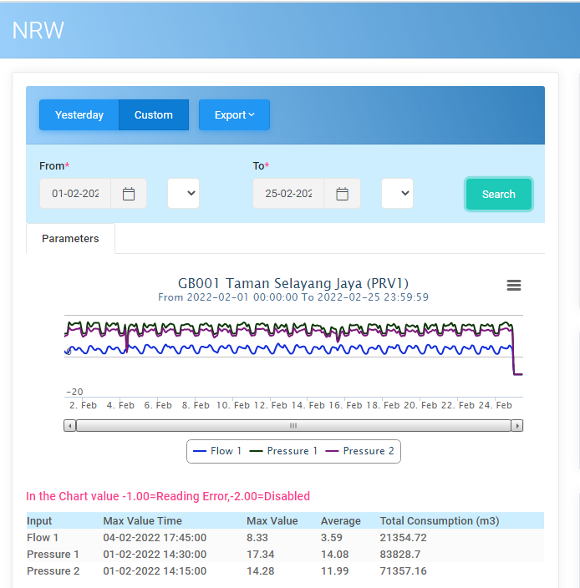Select the Parameters tab

coord(70,239)
